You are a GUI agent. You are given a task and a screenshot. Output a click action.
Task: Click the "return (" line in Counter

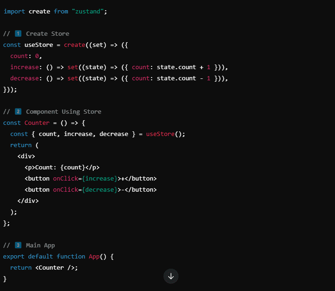click(24, 145)
